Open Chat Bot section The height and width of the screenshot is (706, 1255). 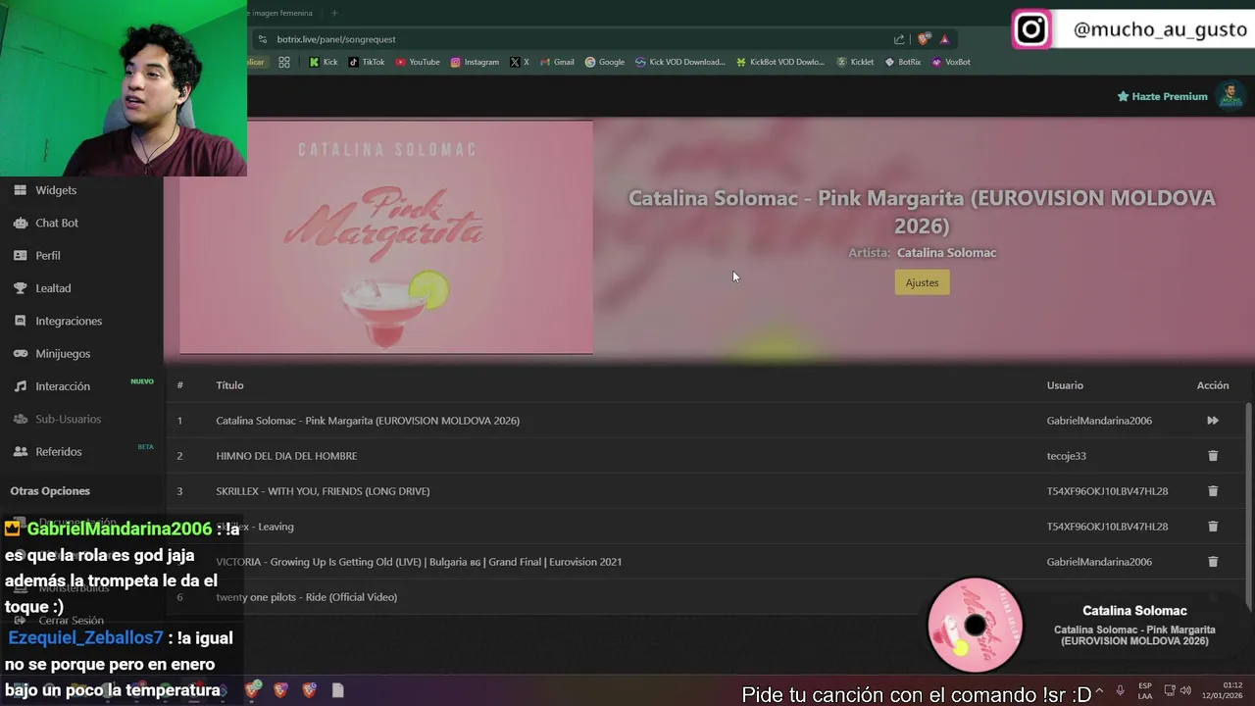(57, 223)
